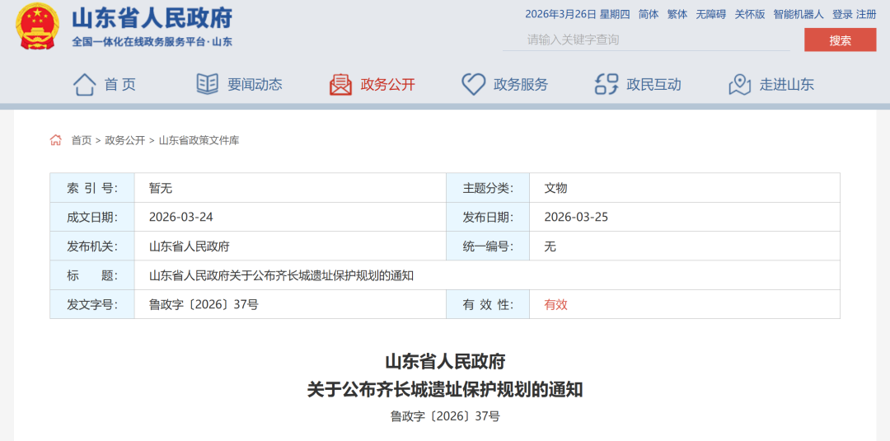This screenshot has height=441, width=890.
Task: Click the exchange arrows icon for 政民互动
Action: [607, 84]
